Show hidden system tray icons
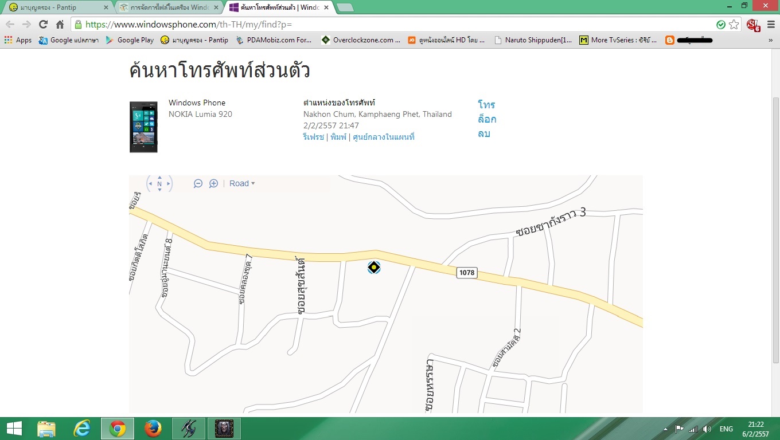The width and height of the screenshot is (780, 440). click(x=666, y=429)
